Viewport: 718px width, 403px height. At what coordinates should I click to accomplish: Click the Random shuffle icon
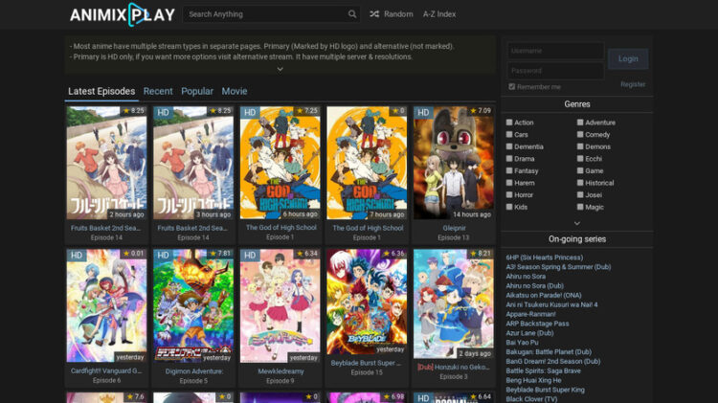[x=374, y=14]
